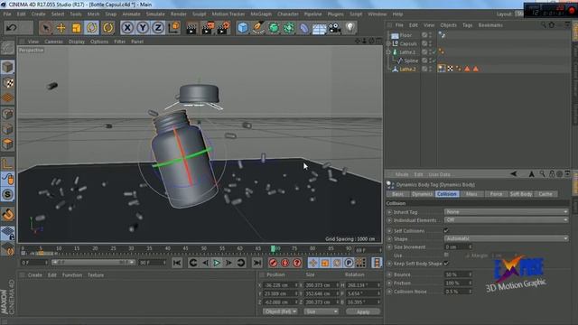Image resolution: width=578 pixels, height=325 pixels.
Task: Toggle Snap S icon in left palette
Action: (x=8, y=194)
